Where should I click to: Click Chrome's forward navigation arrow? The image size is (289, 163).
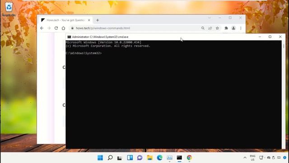[49, 28]
